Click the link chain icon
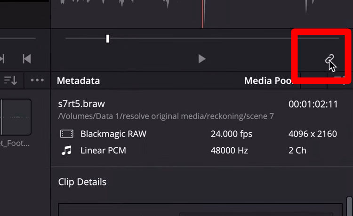The height and width of the screenshot is (216, 353). pos(330,59)
